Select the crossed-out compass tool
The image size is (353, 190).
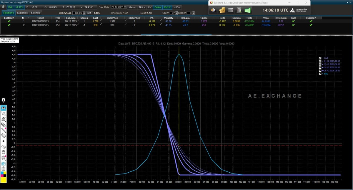pos(4,119)
